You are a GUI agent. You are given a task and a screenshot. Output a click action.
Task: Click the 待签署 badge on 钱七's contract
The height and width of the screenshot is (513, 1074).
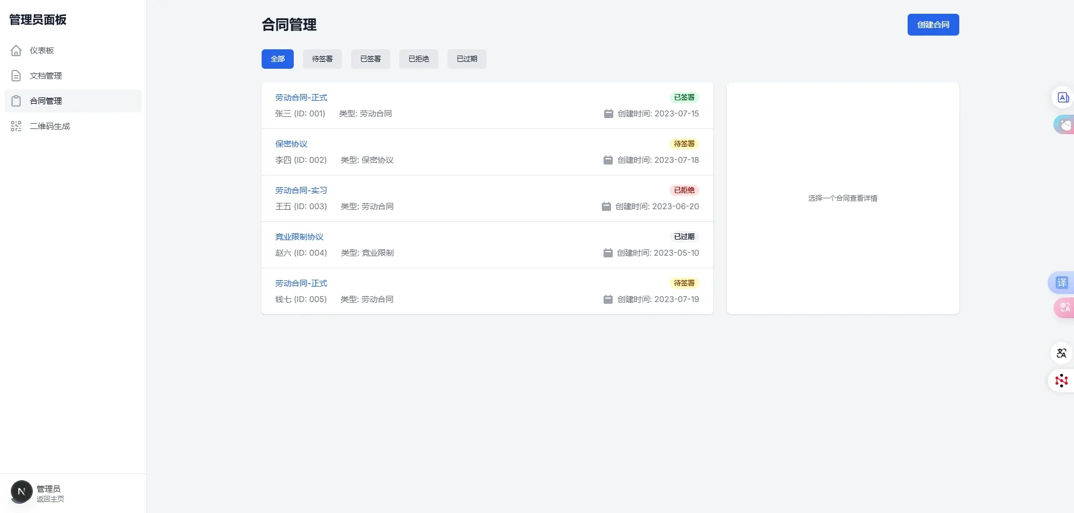684,283
